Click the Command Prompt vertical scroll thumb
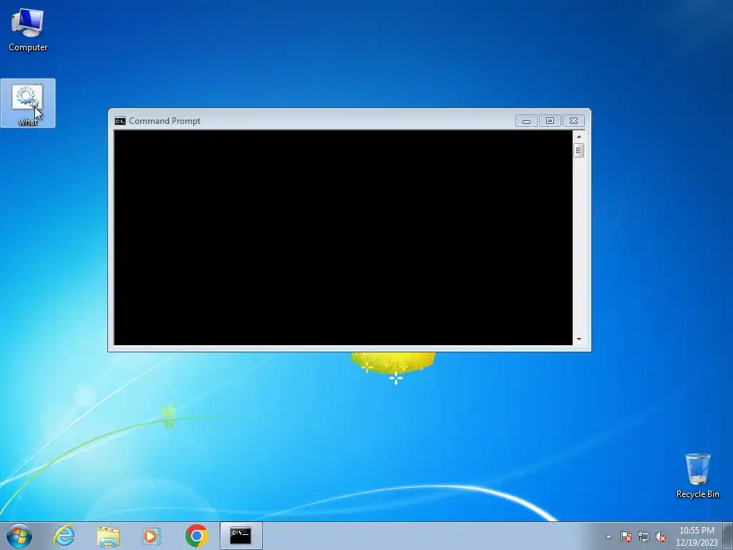Viewport: 733px width, 550px height. [578, 150]
